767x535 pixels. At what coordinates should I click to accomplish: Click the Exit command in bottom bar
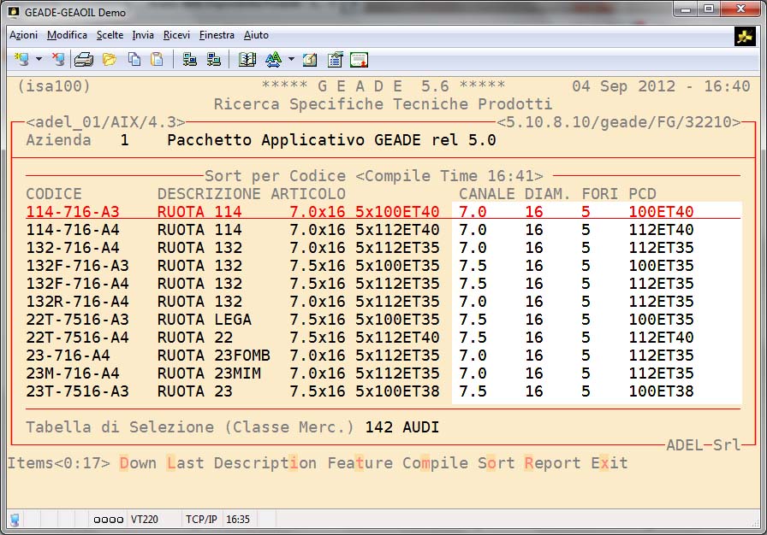pos(609,463)
